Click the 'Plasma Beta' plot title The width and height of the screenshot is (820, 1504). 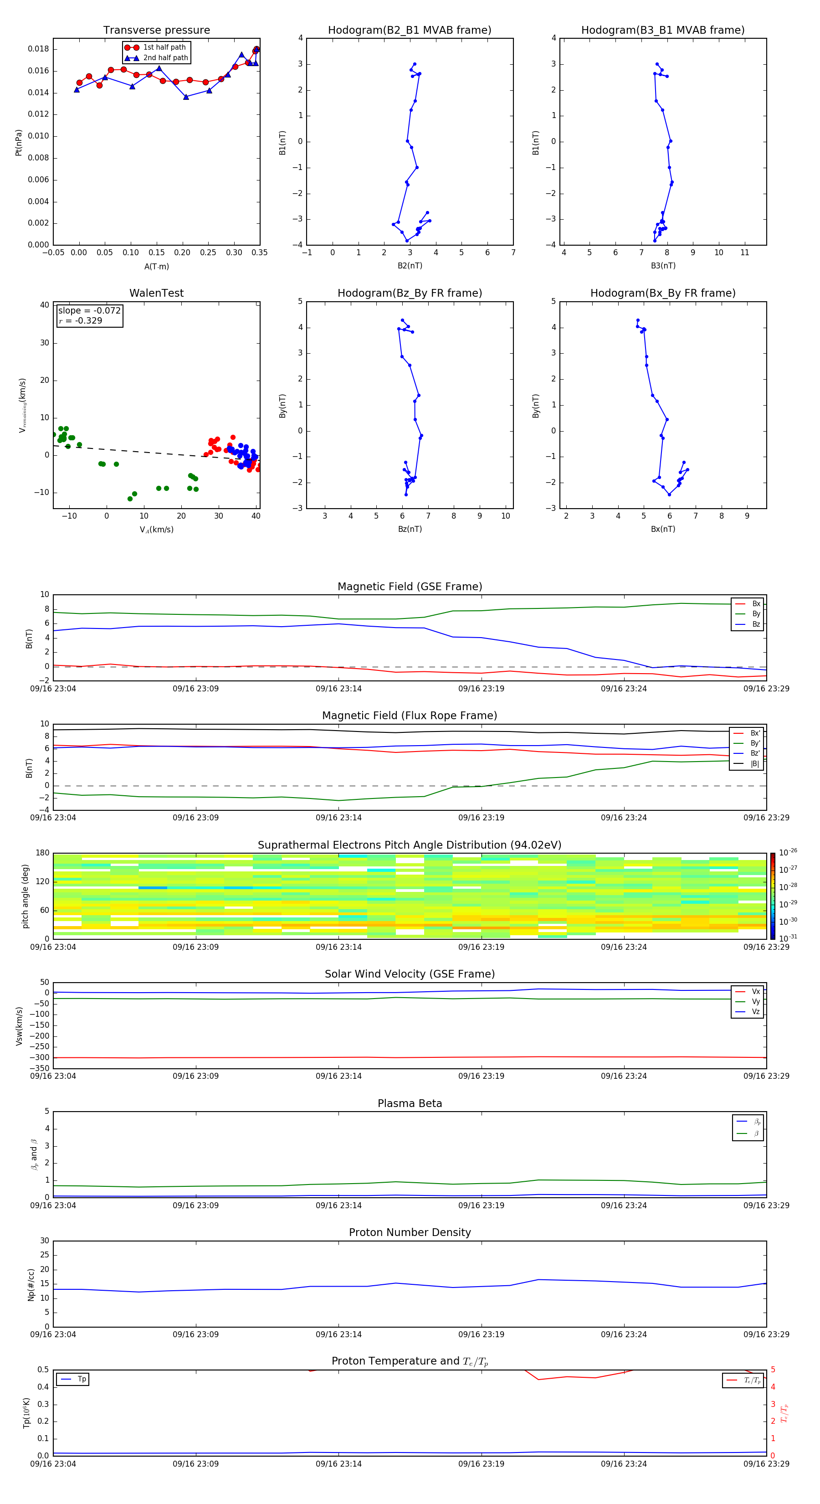410,1104
